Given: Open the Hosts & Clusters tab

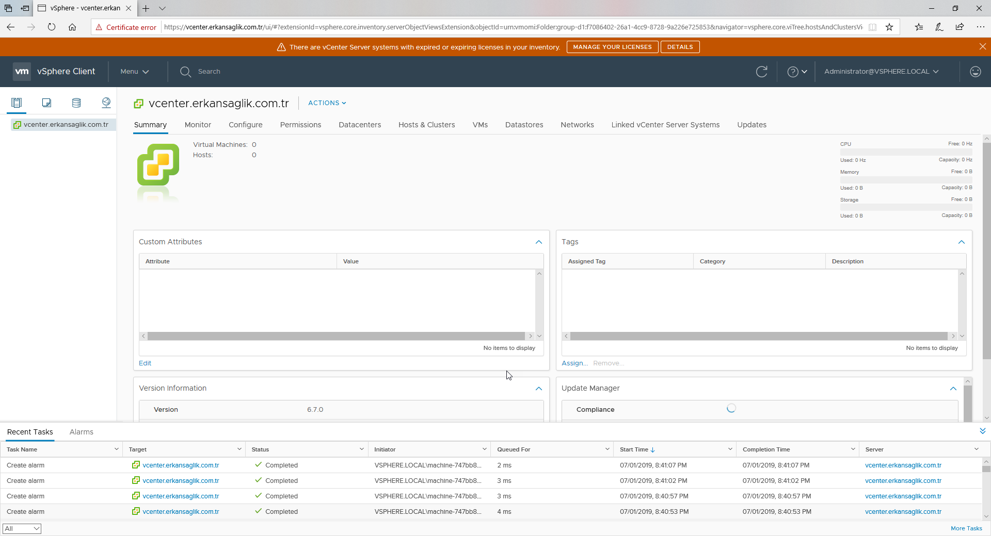Looking at the screenshot, I should point(427,125).
